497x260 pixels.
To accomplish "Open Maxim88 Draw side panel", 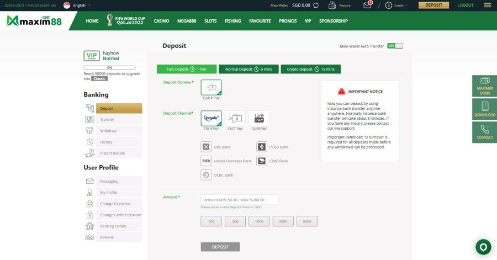I will tap(485, 86).
